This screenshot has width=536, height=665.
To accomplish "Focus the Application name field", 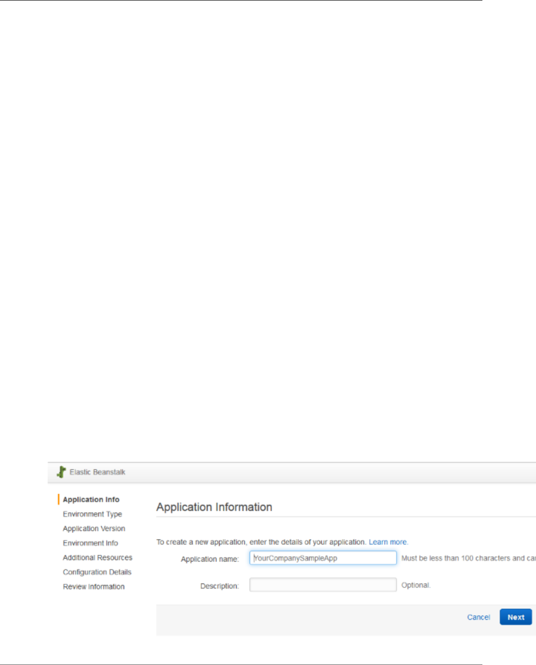I will pos(323,558).
